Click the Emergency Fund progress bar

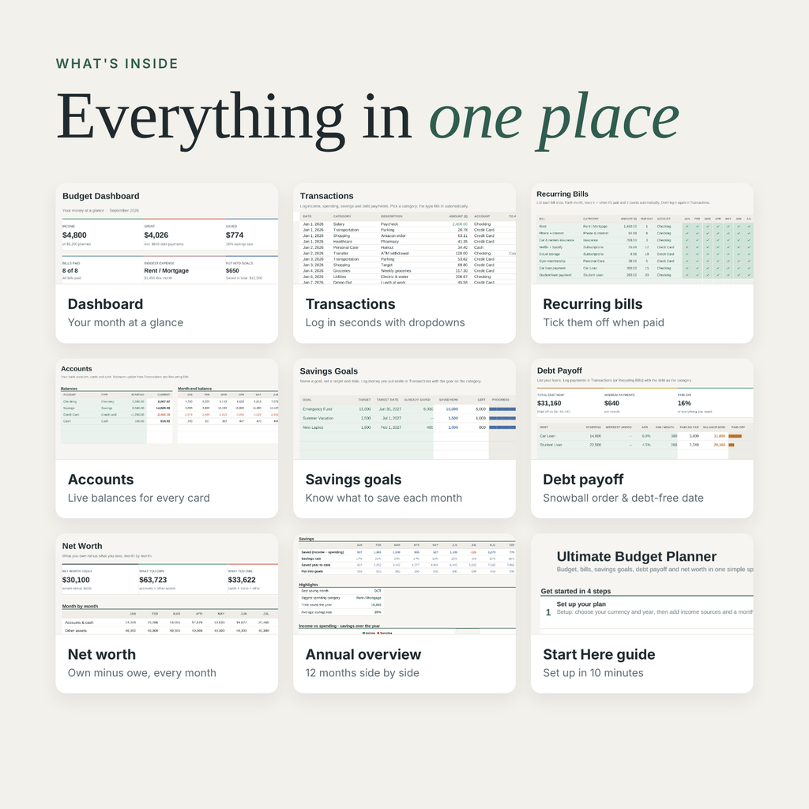tap(502, 408)
